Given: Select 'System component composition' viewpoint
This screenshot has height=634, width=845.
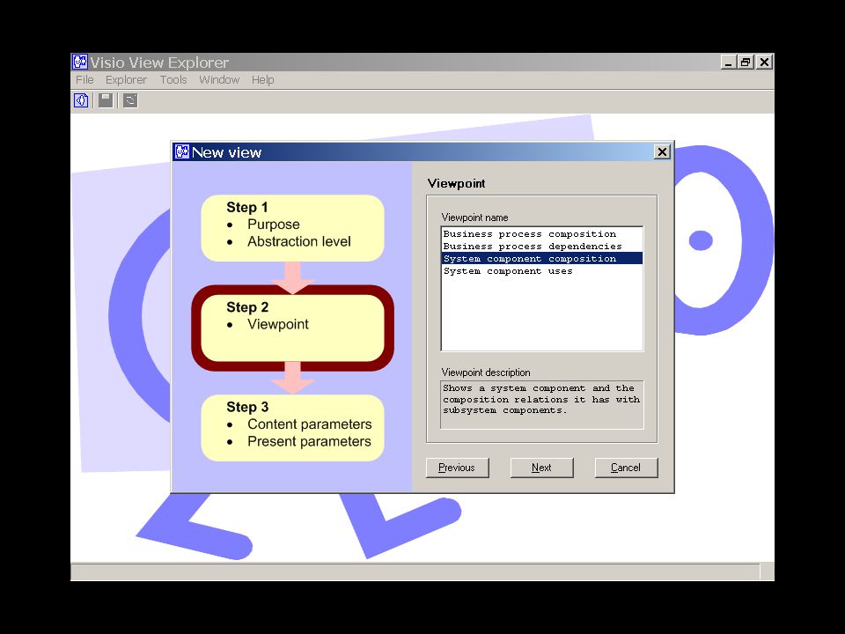Looking at the screenshot, I should click(x=541, y=259).
